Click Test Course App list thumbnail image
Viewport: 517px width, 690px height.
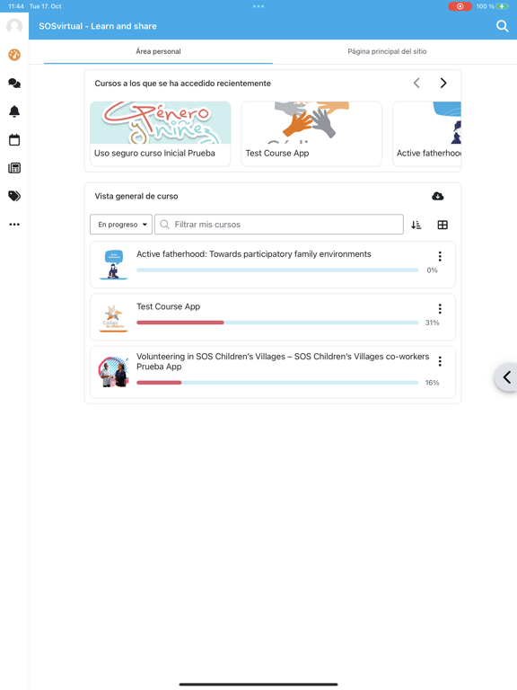[113, 317]
